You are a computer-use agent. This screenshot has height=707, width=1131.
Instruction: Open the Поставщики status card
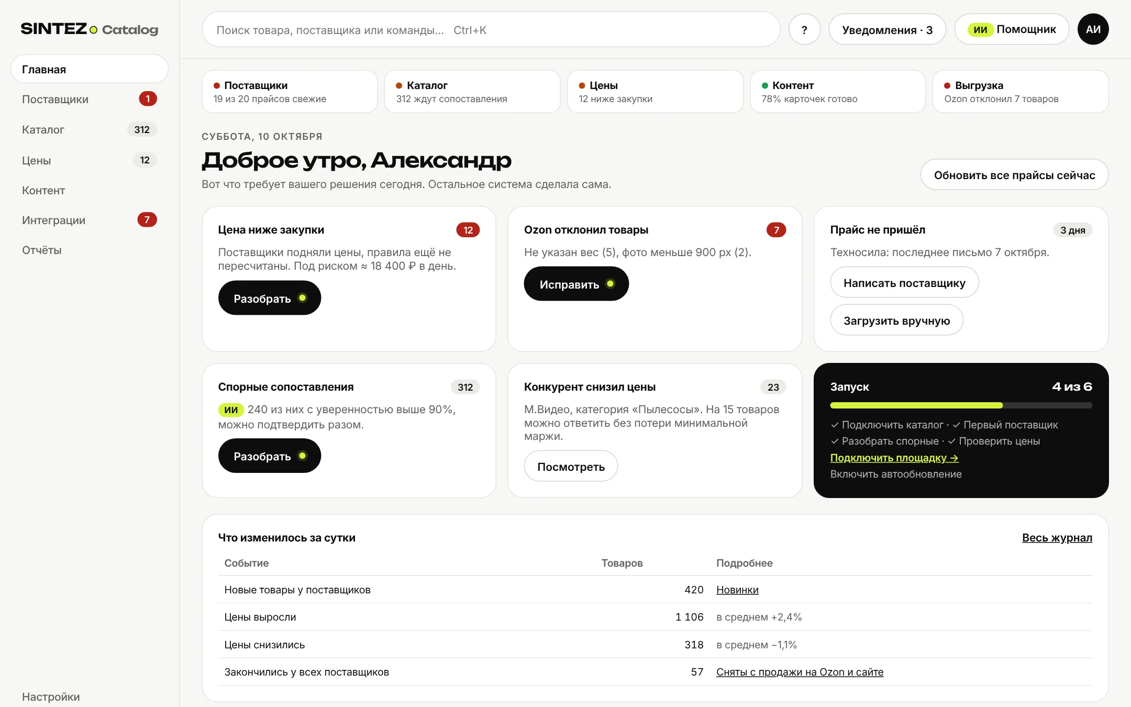click(x=290, y=92)
